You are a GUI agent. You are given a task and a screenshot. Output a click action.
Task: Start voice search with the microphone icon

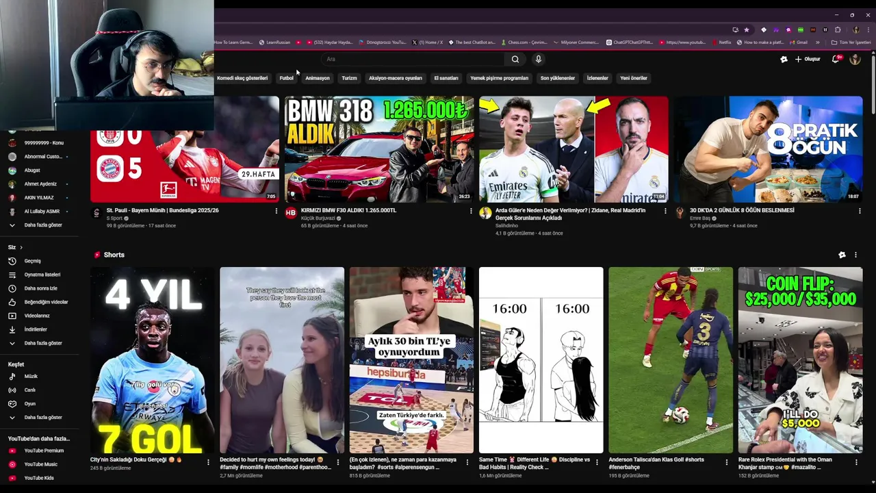[x=539, y=60]
